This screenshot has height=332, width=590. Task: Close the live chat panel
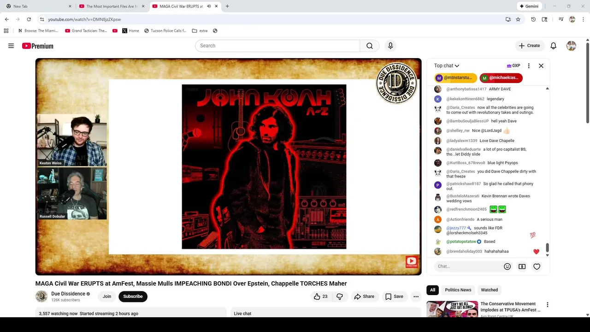pyautogui.click(x=541, y=66)
